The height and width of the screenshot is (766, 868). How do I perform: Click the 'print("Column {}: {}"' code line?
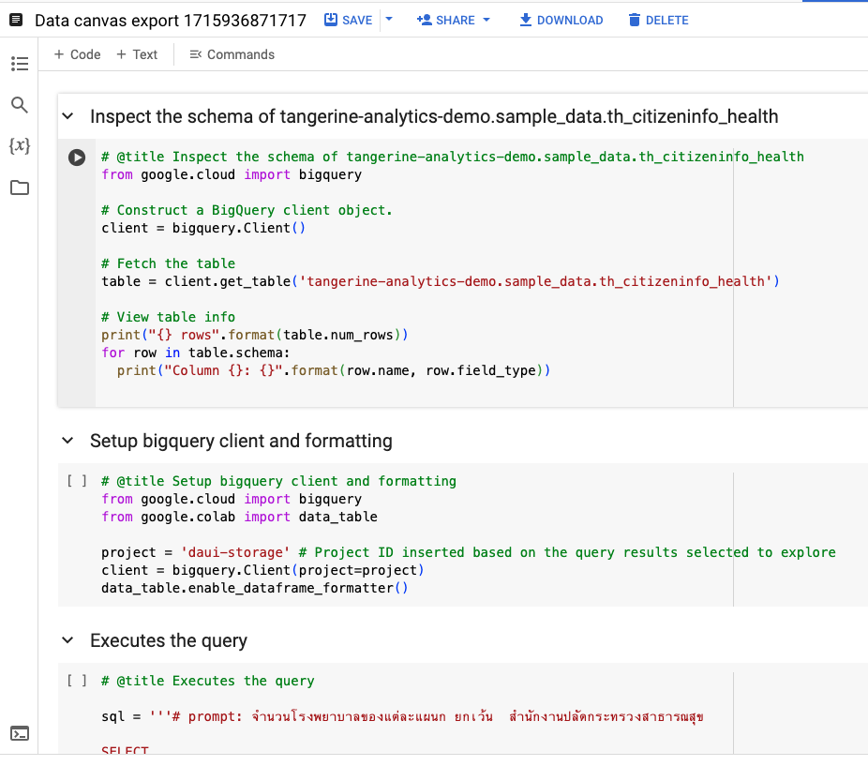pyautogui.click(x=334, y=370)
